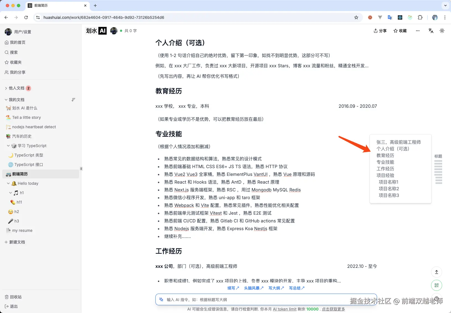
Task: Jump to 专业技能 in outline
Action: [x=385, y=162]
